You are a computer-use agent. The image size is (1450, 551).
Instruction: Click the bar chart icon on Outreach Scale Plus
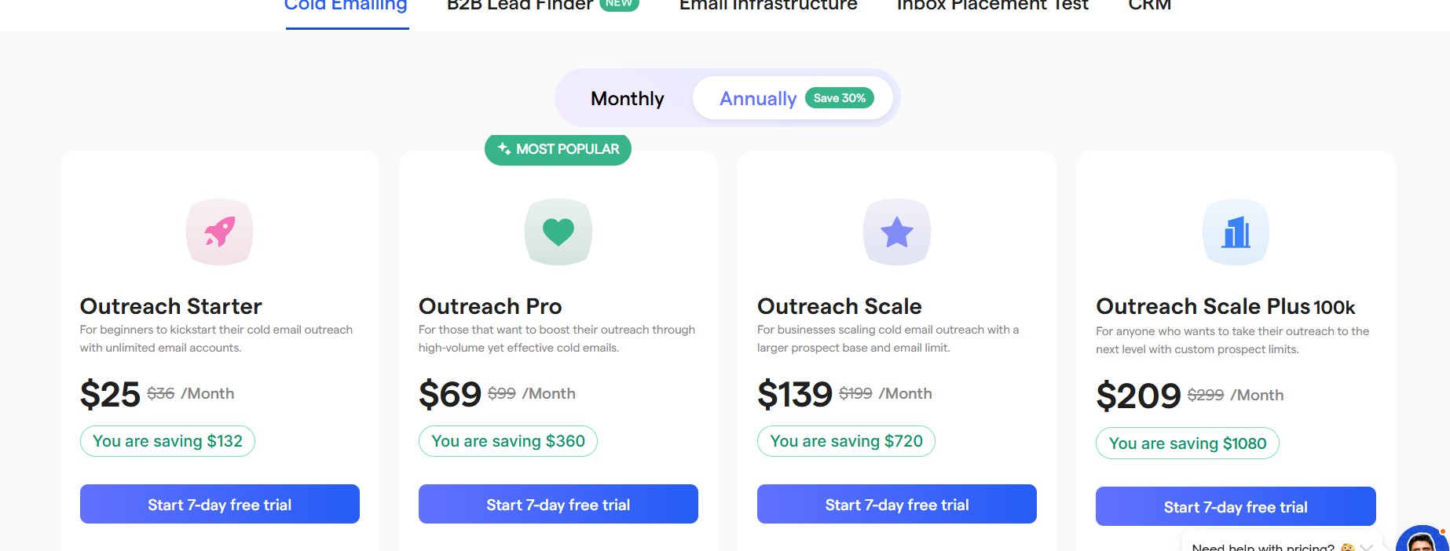pyautogui.click(x=1236, y=232)
